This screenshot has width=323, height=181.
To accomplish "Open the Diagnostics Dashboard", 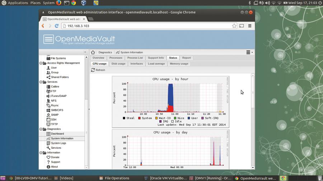I will coord(55,134).
